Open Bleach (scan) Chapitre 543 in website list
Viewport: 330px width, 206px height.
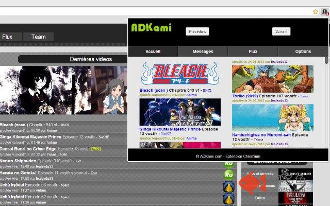tap(28, 125)
